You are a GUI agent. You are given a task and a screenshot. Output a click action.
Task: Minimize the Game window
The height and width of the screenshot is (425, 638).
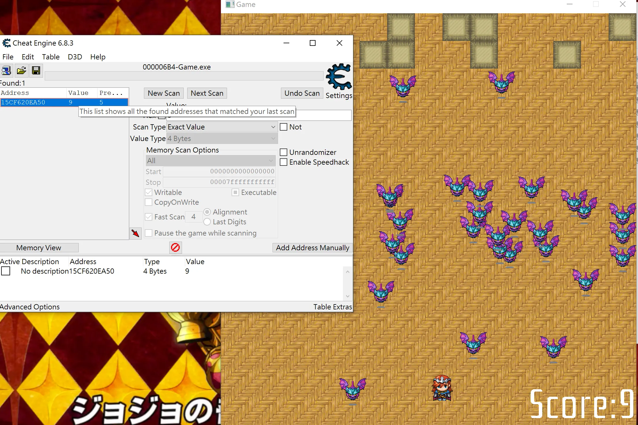[x=570, y=4]
